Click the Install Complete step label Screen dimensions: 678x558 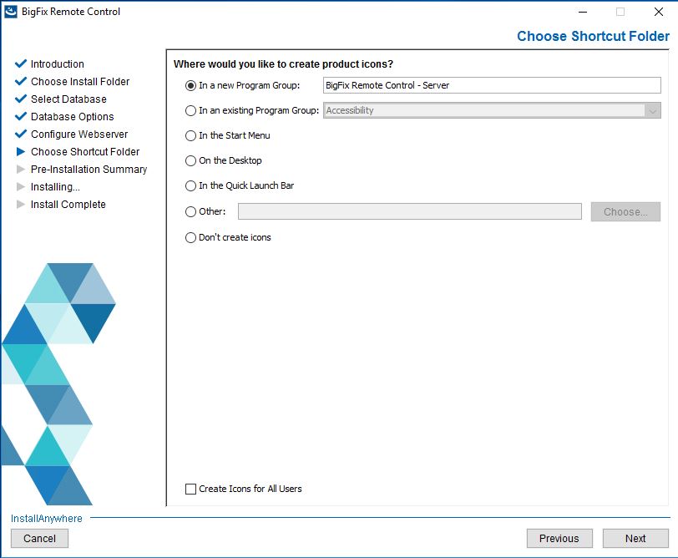click(68, 205)
